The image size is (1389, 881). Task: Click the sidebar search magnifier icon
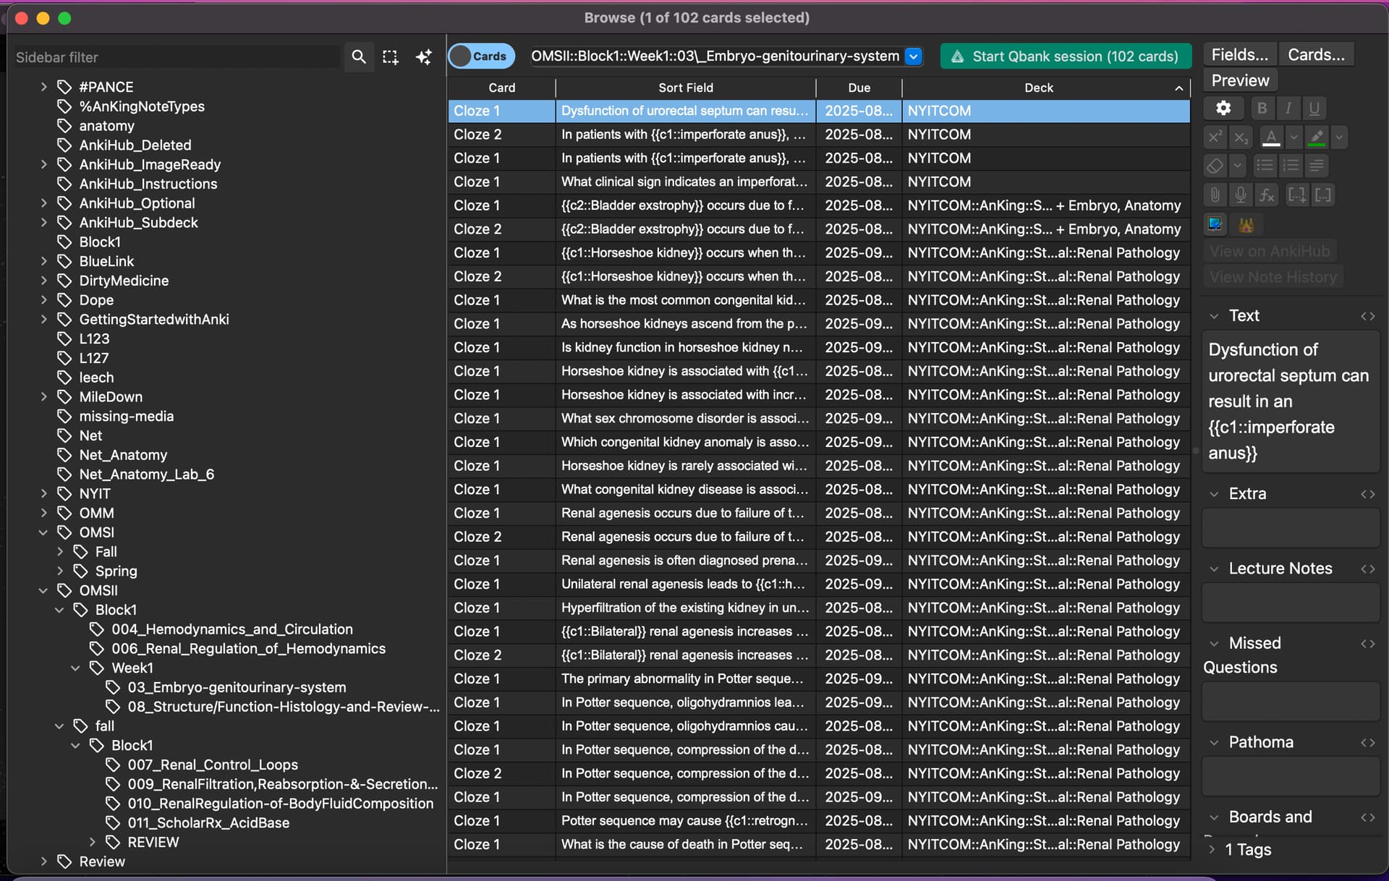358,56
